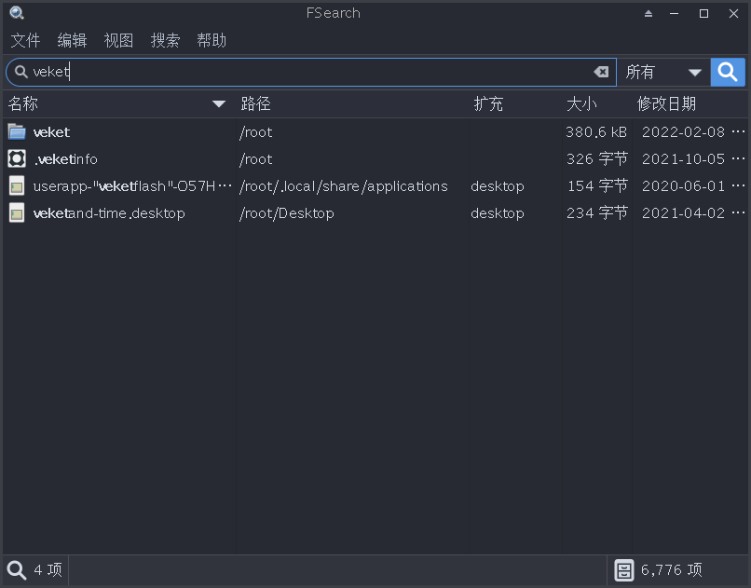
Task: Click size 234 字节 cell
Action: click(596, 213)
